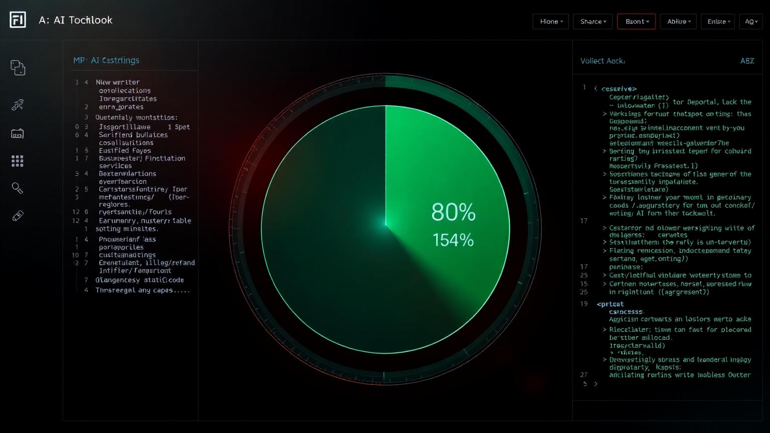Expand the 'Stsitlatthemt' line chevron

pyautogui.click(x=605, y=243)
